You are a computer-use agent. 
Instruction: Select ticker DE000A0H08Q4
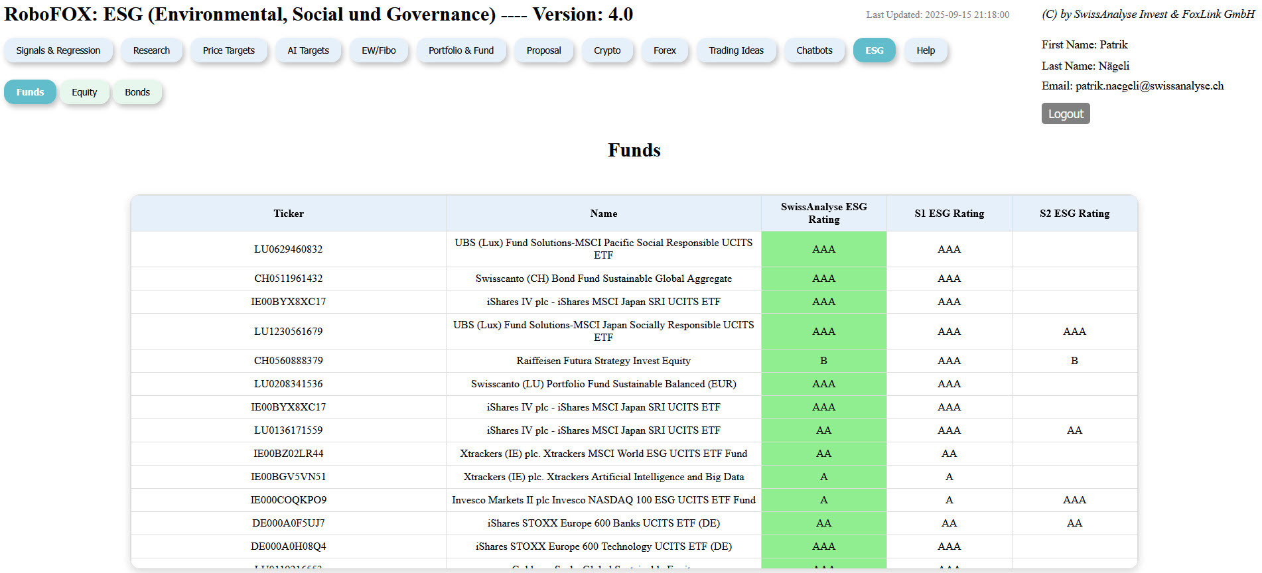pyautogui.click(x=289, y=546)
